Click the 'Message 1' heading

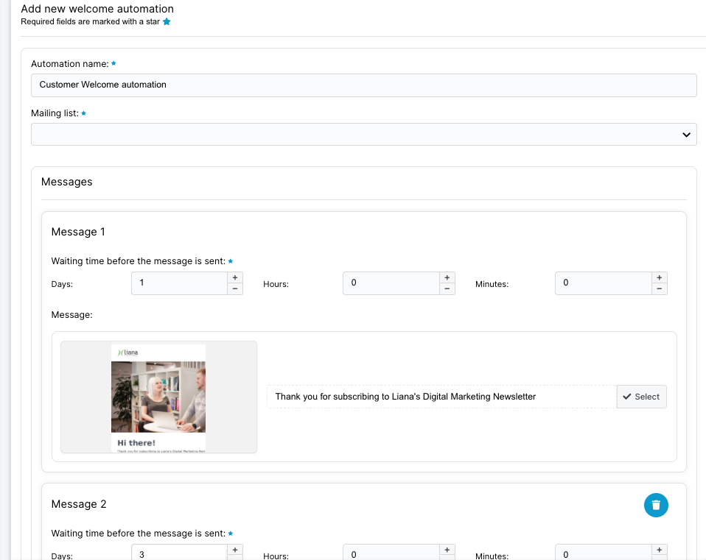(78, 232)
